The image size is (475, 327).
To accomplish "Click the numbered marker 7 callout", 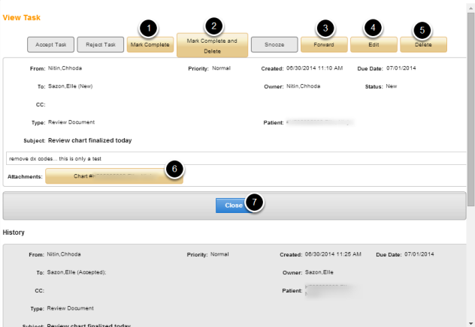I will pyautogui.click(x=255, y=203).
